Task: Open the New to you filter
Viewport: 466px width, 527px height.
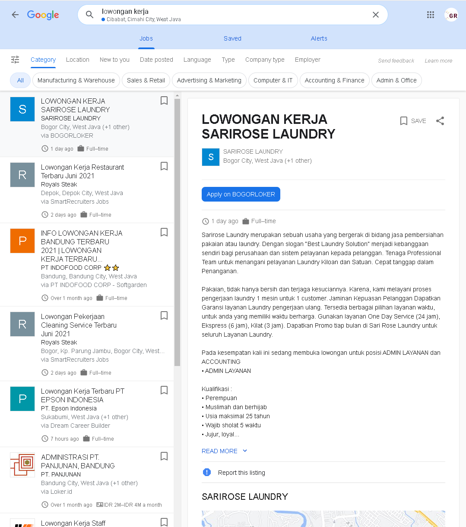Action: point(114,60)
